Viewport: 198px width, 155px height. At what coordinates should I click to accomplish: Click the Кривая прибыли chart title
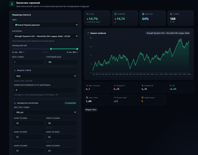tap(98, 33)
